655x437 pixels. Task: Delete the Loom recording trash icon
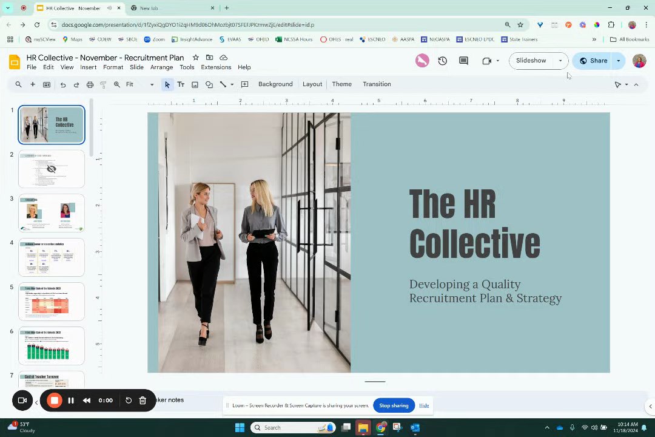(x=143, y=400)
